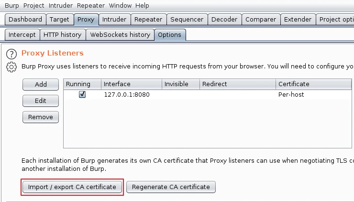This screenshot has height=202, width=354.
Task: Switch to the Extender tab
Action: (x=298, y=20)
